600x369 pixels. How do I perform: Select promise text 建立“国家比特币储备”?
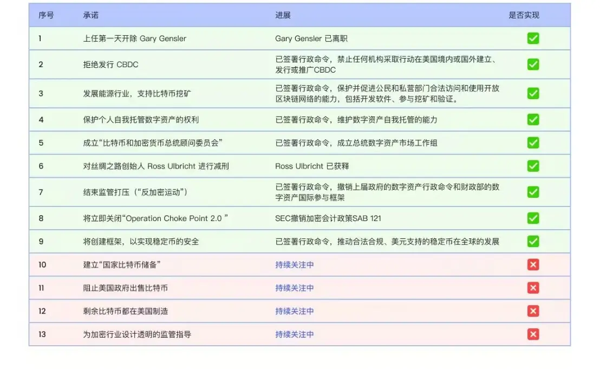click(x=122, y=265)
